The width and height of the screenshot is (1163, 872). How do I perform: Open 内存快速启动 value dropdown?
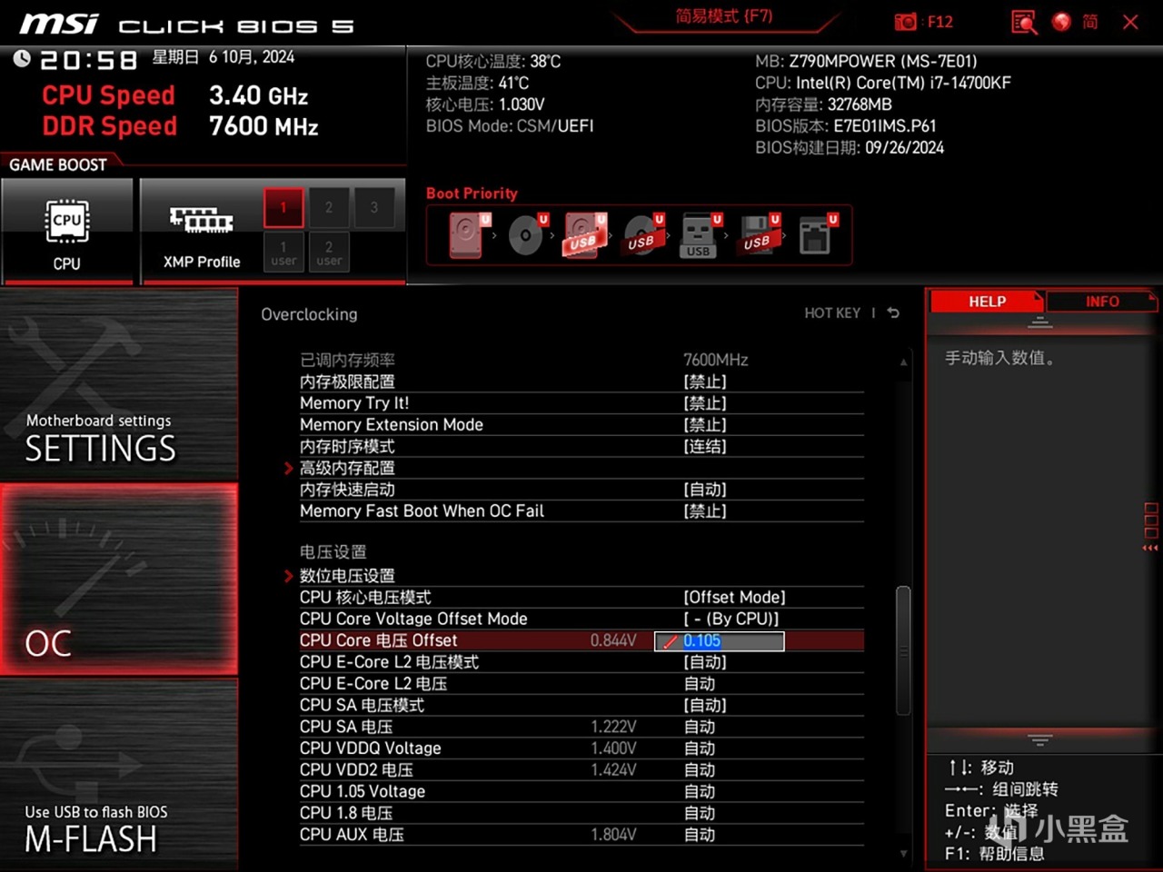(705, 490)
